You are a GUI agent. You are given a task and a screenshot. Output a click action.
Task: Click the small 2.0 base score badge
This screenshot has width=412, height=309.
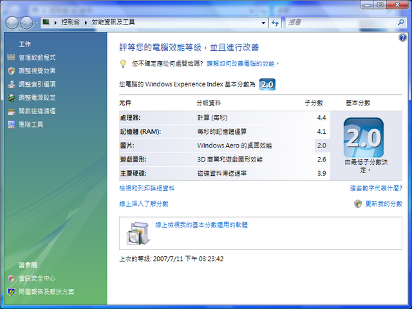coord(267,84)
